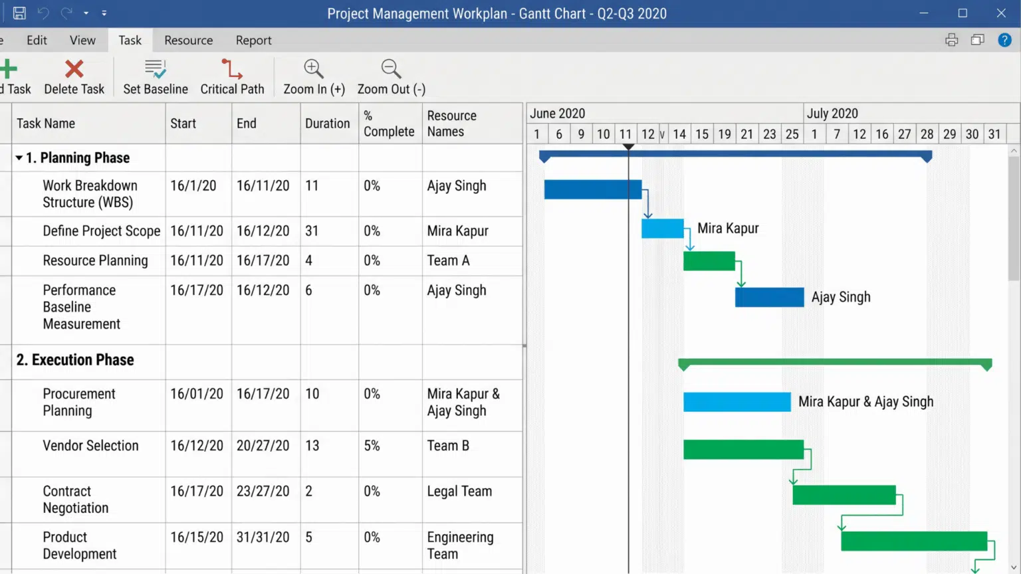Click the Undo arrow icon

pyautogui.click(x=43, y=13)
